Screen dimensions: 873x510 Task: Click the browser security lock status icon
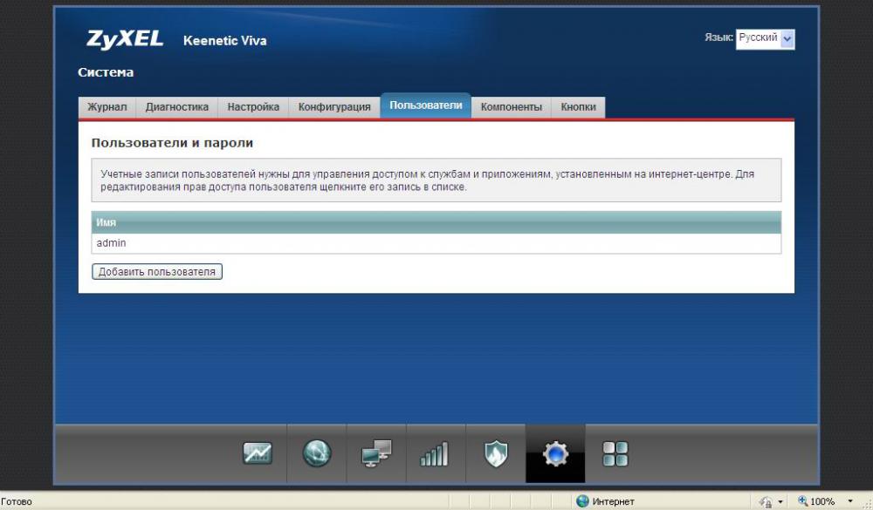tap(766, 501)
